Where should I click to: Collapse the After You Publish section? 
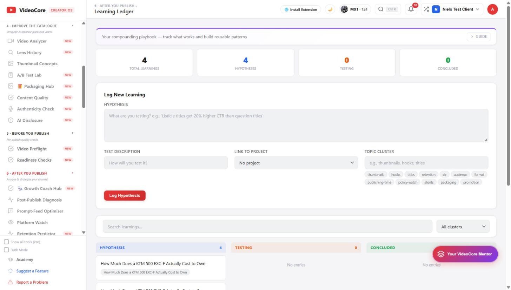tap(73, 173)
